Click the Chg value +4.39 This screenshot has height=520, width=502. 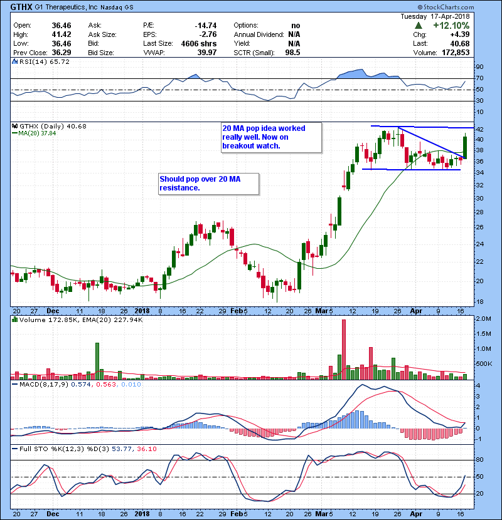pyautogui.click(x=460, y=34)
